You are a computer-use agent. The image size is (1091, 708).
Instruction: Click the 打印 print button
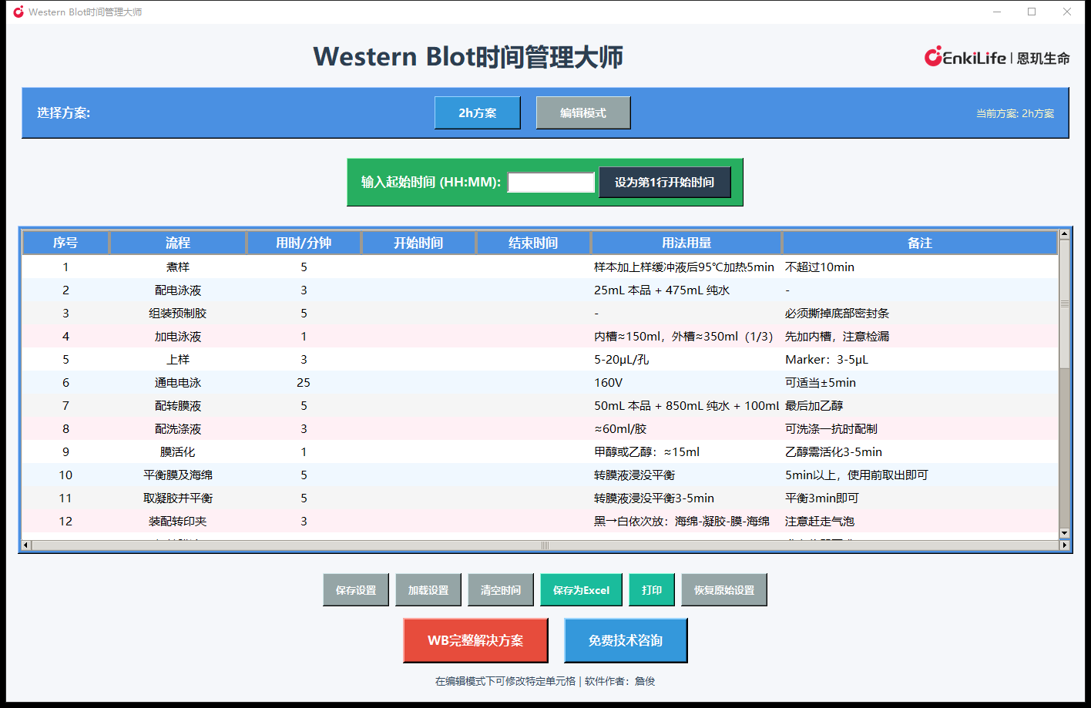pos(652,590)
